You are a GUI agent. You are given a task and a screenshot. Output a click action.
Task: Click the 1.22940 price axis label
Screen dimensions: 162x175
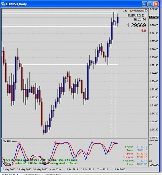154,89
